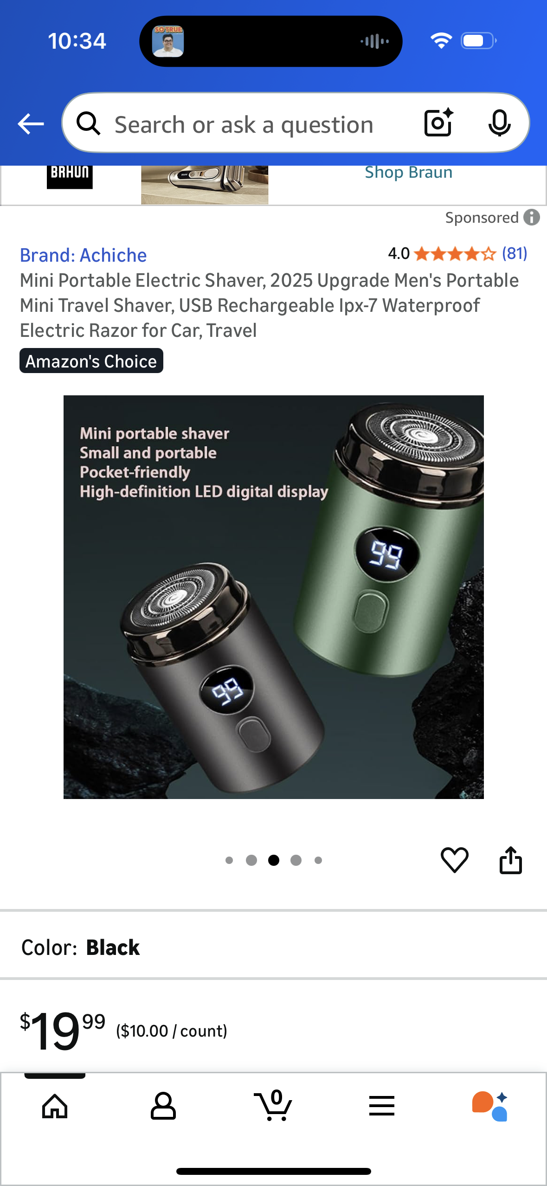547x1186 pixels.
Task: Open Brand: Achiche link
Action: point(83,255)
